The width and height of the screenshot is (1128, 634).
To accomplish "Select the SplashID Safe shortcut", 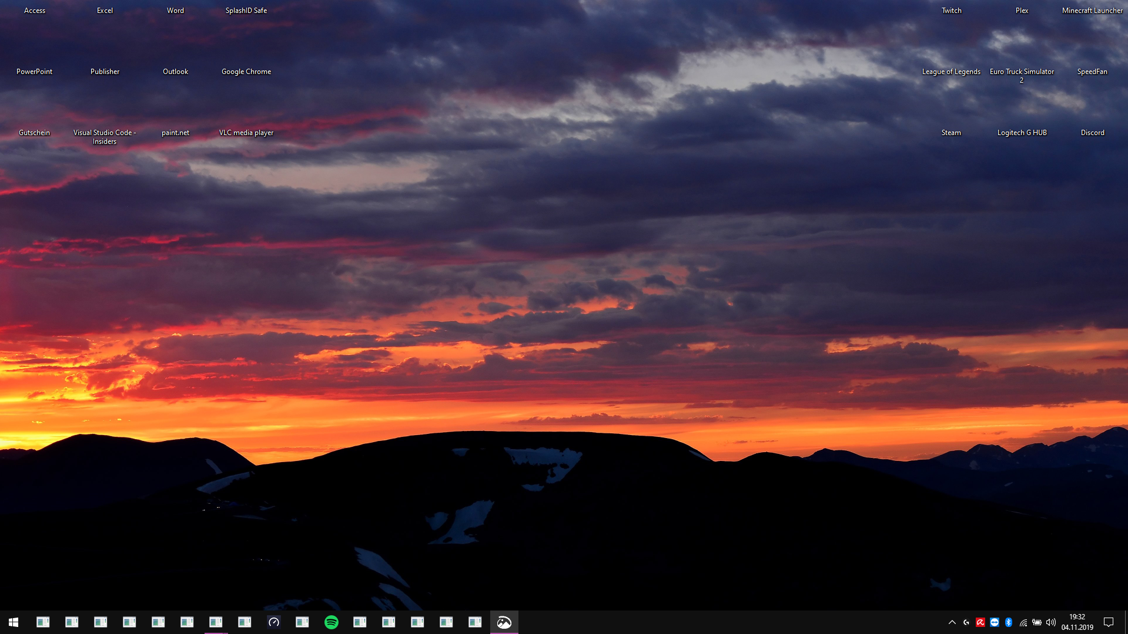I will (246, 11).
